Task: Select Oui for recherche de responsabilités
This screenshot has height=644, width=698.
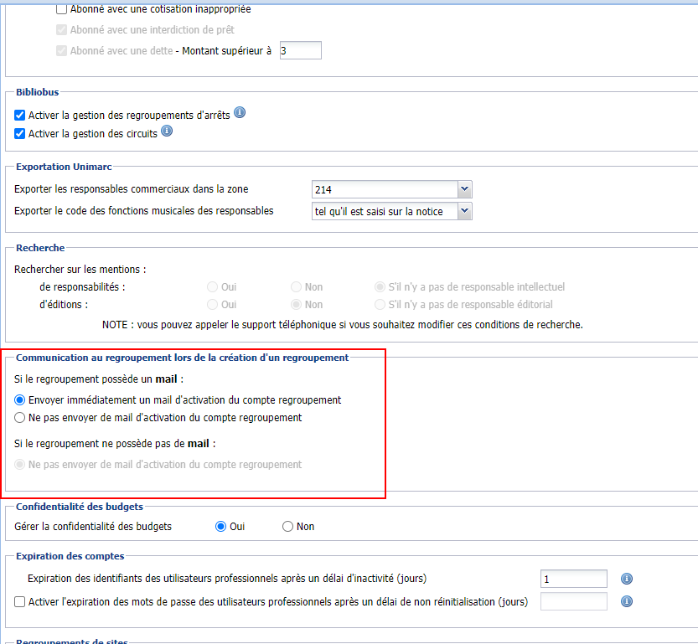Action: click(212, 286)
